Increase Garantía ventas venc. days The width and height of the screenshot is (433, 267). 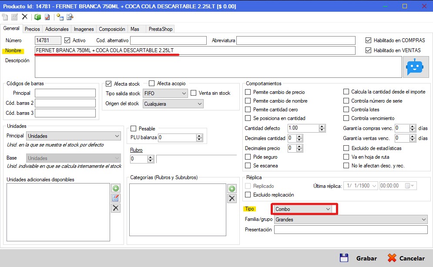click(x=413, y=137)
